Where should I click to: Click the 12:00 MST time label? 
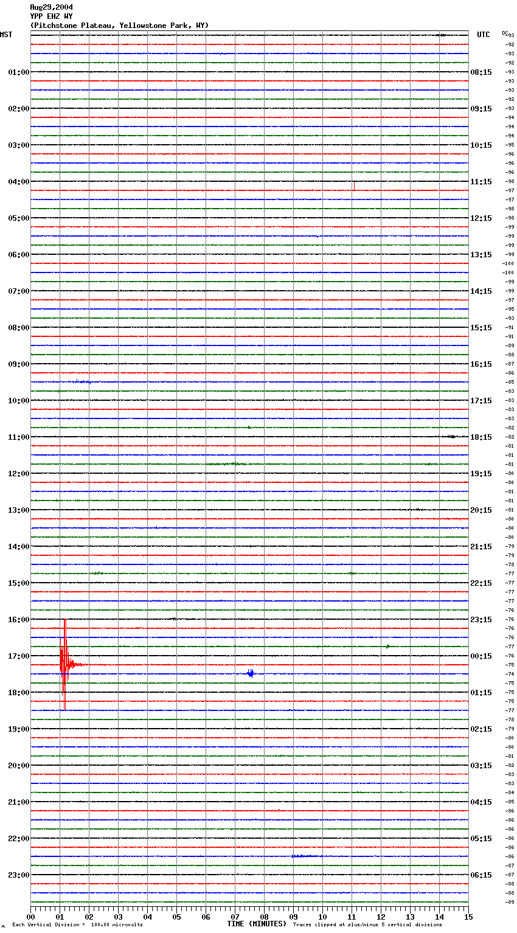(x=19, y=474)
